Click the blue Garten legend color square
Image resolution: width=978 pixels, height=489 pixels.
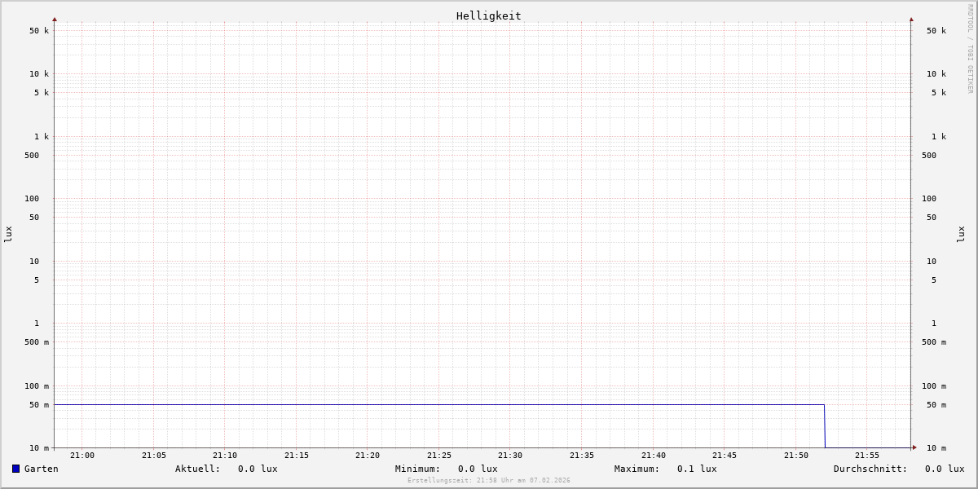tap(15, 469)
